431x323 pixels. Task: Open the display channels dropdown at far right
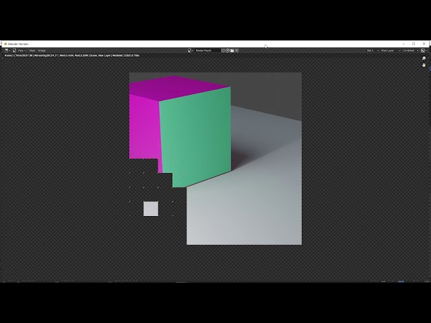click(424, 50)
